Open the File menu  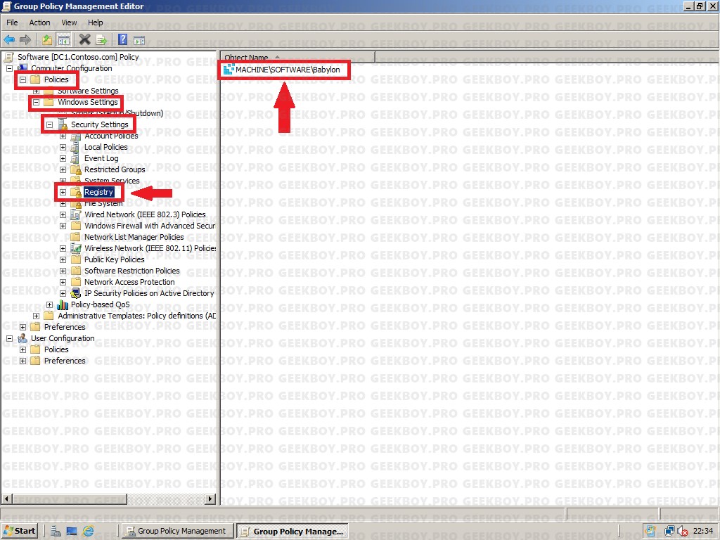click(12, 22)
